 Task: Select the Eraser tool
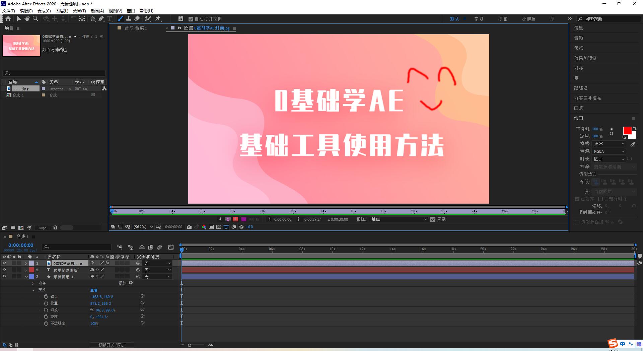pos(137,19)
